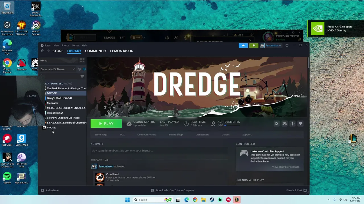Open the lemonjason name in the activity feed

[106, 166]
